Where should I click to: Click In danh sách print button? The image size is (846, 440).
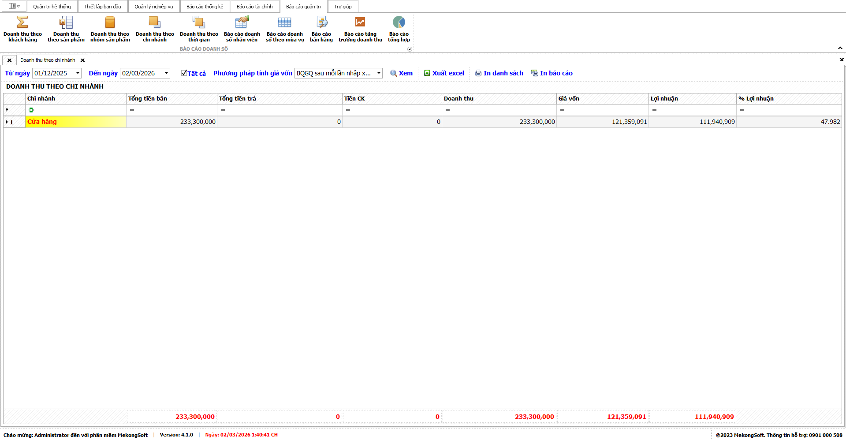tap(499, 73)
